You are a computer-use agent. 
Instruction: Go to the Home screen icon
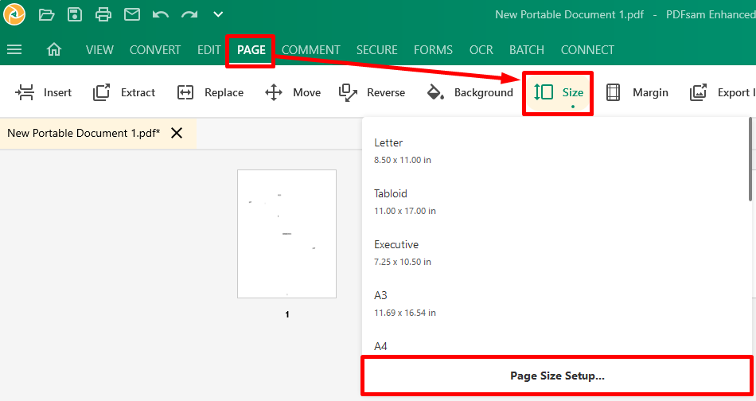(x=54, y=49)
